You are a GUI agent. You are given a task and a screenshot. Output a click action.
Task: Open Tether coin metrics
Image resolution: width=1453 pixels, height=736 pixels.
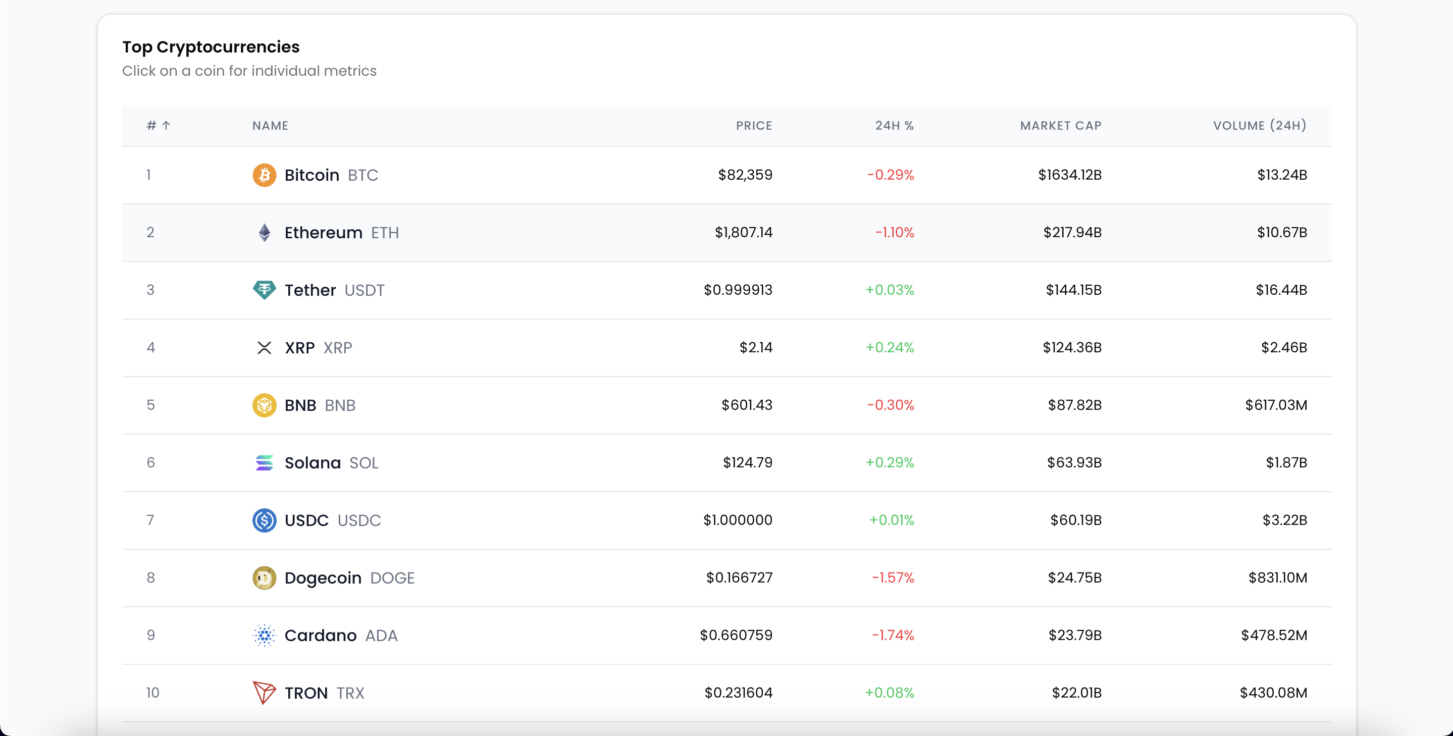click(x=310, y=290)
